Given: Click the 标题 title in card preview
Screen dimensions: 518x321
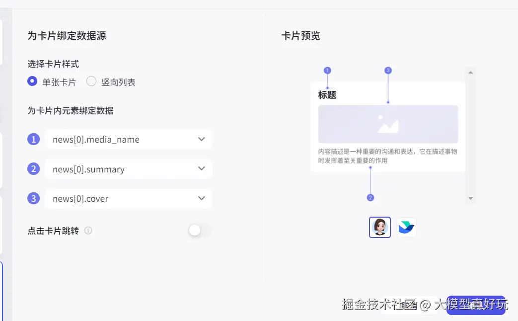Looking at the screenshot, I should pos(327,95).
